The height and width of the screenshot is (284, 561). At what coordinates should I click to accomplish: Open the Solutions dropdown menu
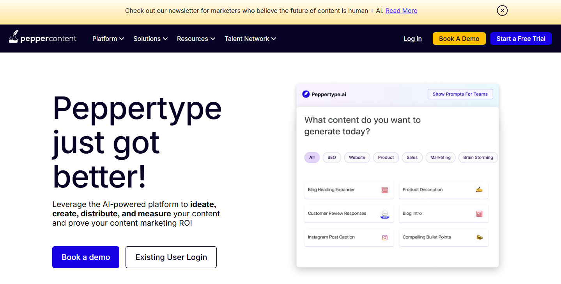pyautogui.click(x=150, y=39)
